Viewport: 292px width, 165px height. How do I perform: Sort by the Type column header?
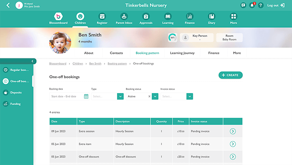(x=95, y=121)
